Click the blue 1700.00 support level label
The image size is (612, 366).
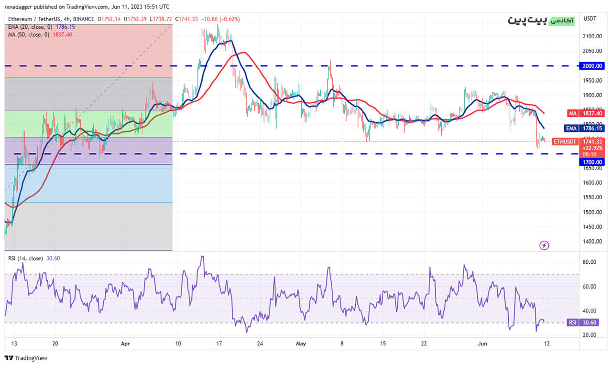pyautogui.click(x=591, y=162)
